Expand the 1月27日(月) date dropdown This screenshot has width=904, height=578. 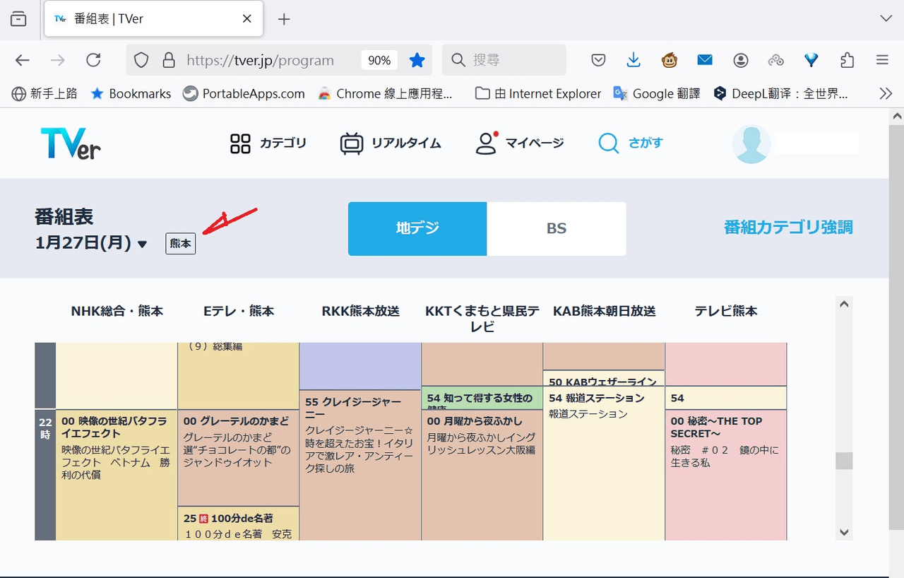pyautogui.click(x=91, y=243)
